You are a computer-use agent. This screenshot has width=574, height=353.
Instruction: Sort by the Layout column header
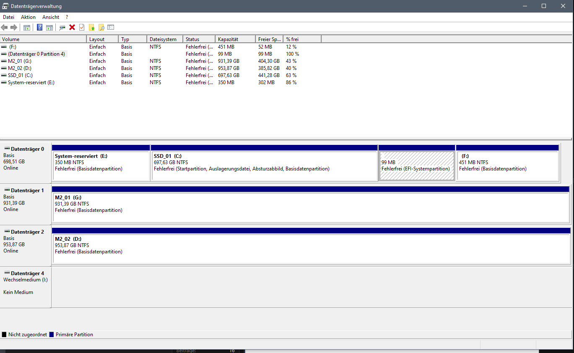click(102, 39)
